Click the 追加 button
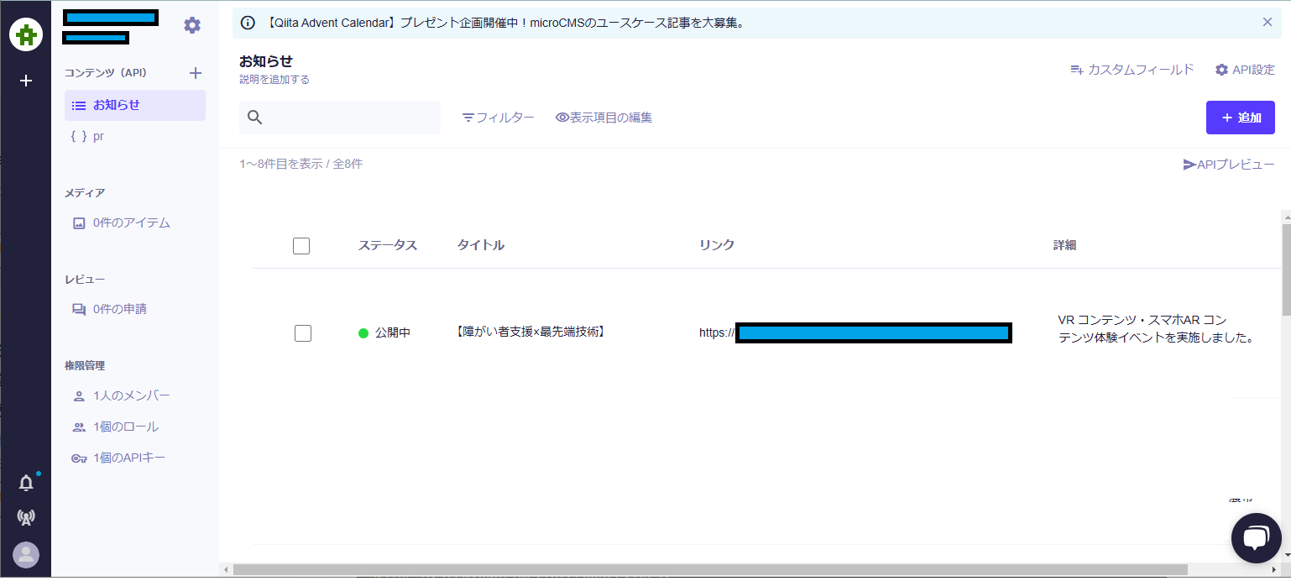 pyautogui.click(x=1241, y=118)
